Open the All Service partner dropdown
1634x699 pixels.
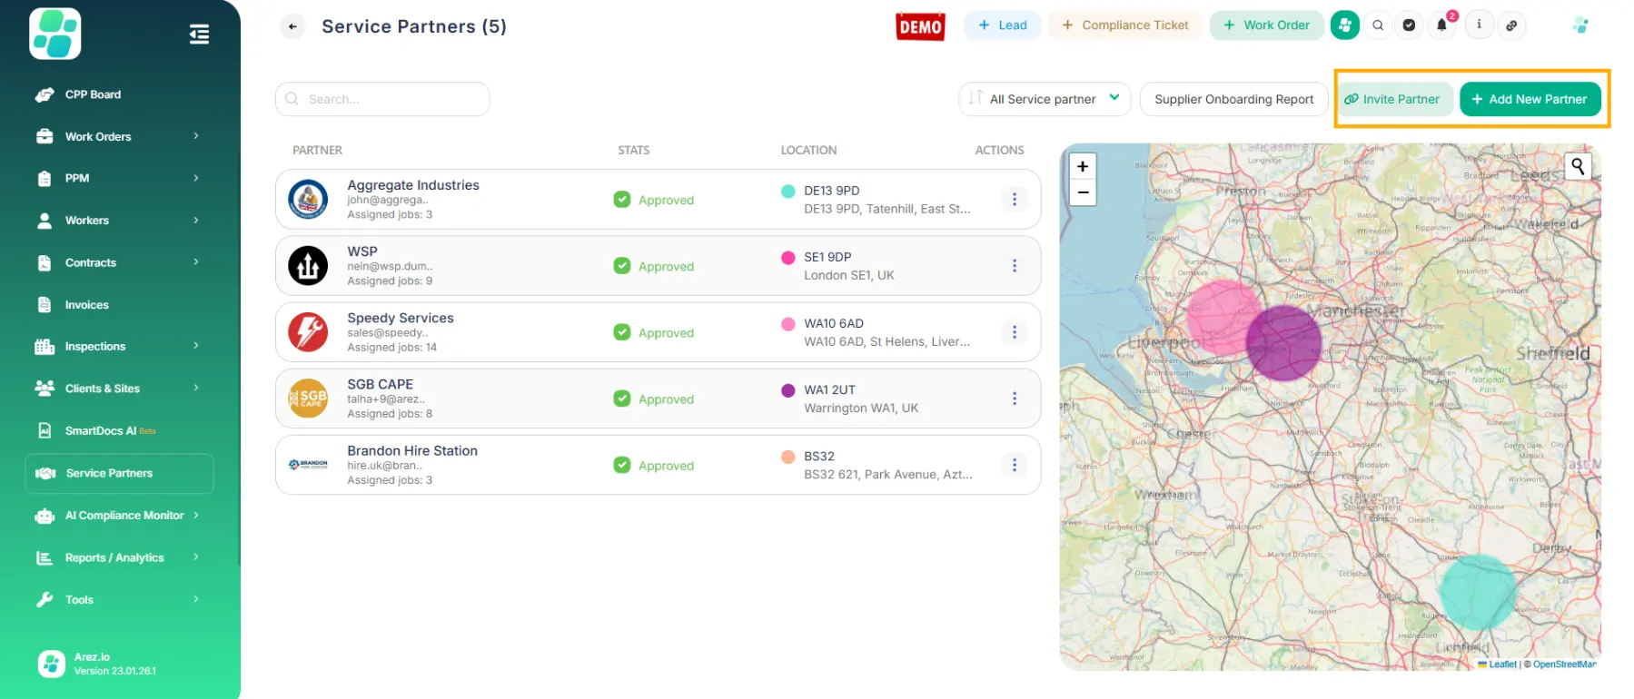pos(1044,99)
